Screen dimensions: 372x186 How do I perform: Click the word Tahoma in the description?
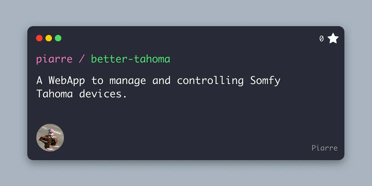pos(54,94)
